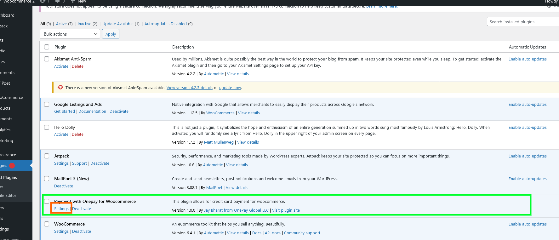The height and width of the screenshot is (240, 559).
Task: Open Google Listings Documentation link
Action: coord(92,111)
